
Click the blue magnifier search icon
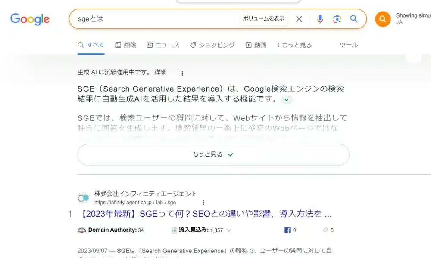pyautogui.click(x=354, y=19)
